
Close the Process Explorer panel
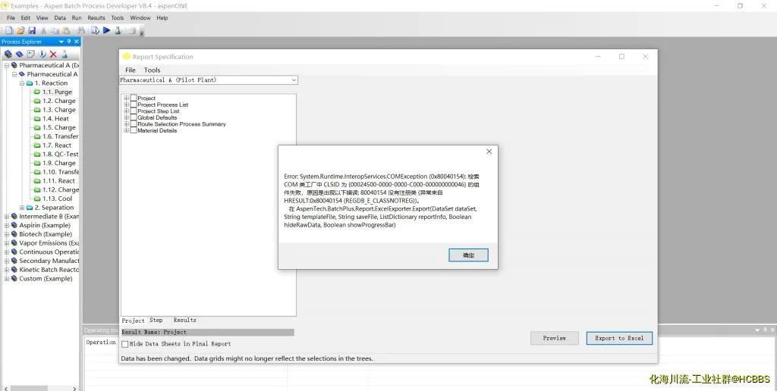(x=77, y=42)
